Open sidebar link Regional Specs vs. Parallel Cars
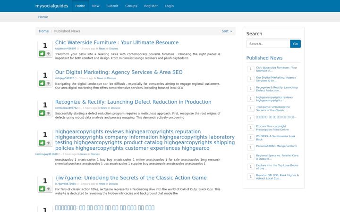Screen dimensions: 340x212 (277, 157)
